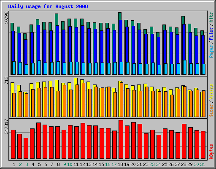Click day label 8 on the x-axis
The height and width of the screenshot is (169, 216).
click(58, 164)
